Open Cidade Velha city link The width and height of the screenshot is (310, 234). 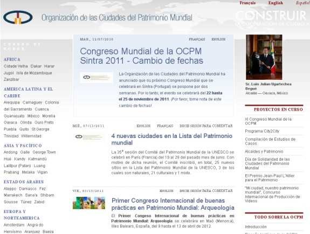pyautogui.click(x=16, y=66)
